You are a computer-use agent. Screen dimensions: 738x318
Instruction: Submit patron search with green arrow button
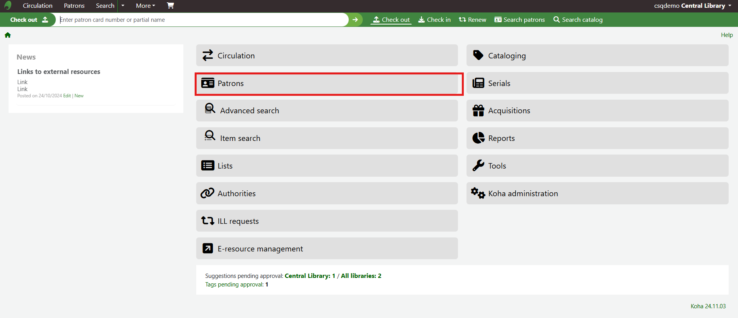point(355,19)
